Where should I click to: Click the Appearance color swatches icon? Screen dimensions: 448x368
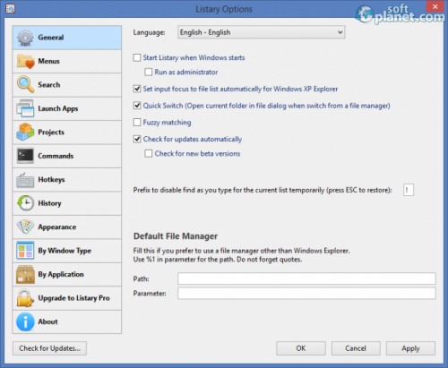pyautogui.click(x=25, y=227)
